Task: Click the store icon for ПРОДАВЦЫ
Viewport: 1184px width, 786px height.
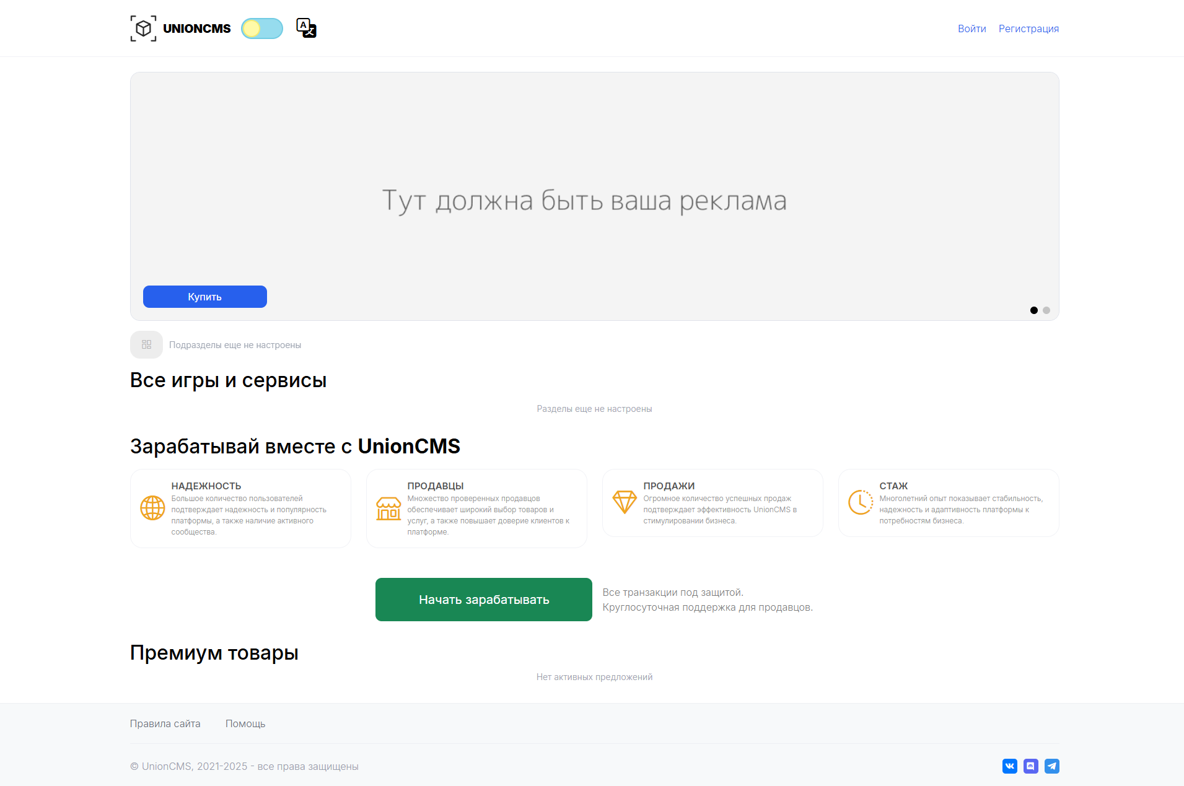Action: click(388, 509)
